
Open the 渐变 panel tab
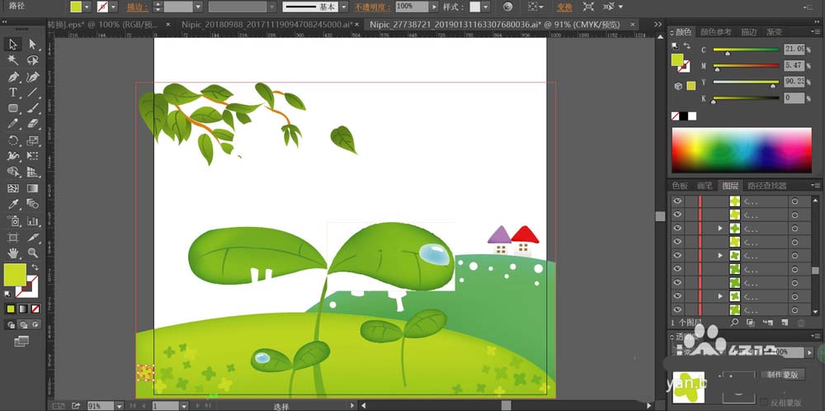pyautogui.click(x=774, y=32)
